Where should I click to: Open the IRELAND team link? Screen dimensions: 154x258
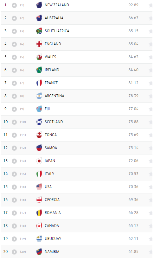pyautogui.click(x=52, y=70)
